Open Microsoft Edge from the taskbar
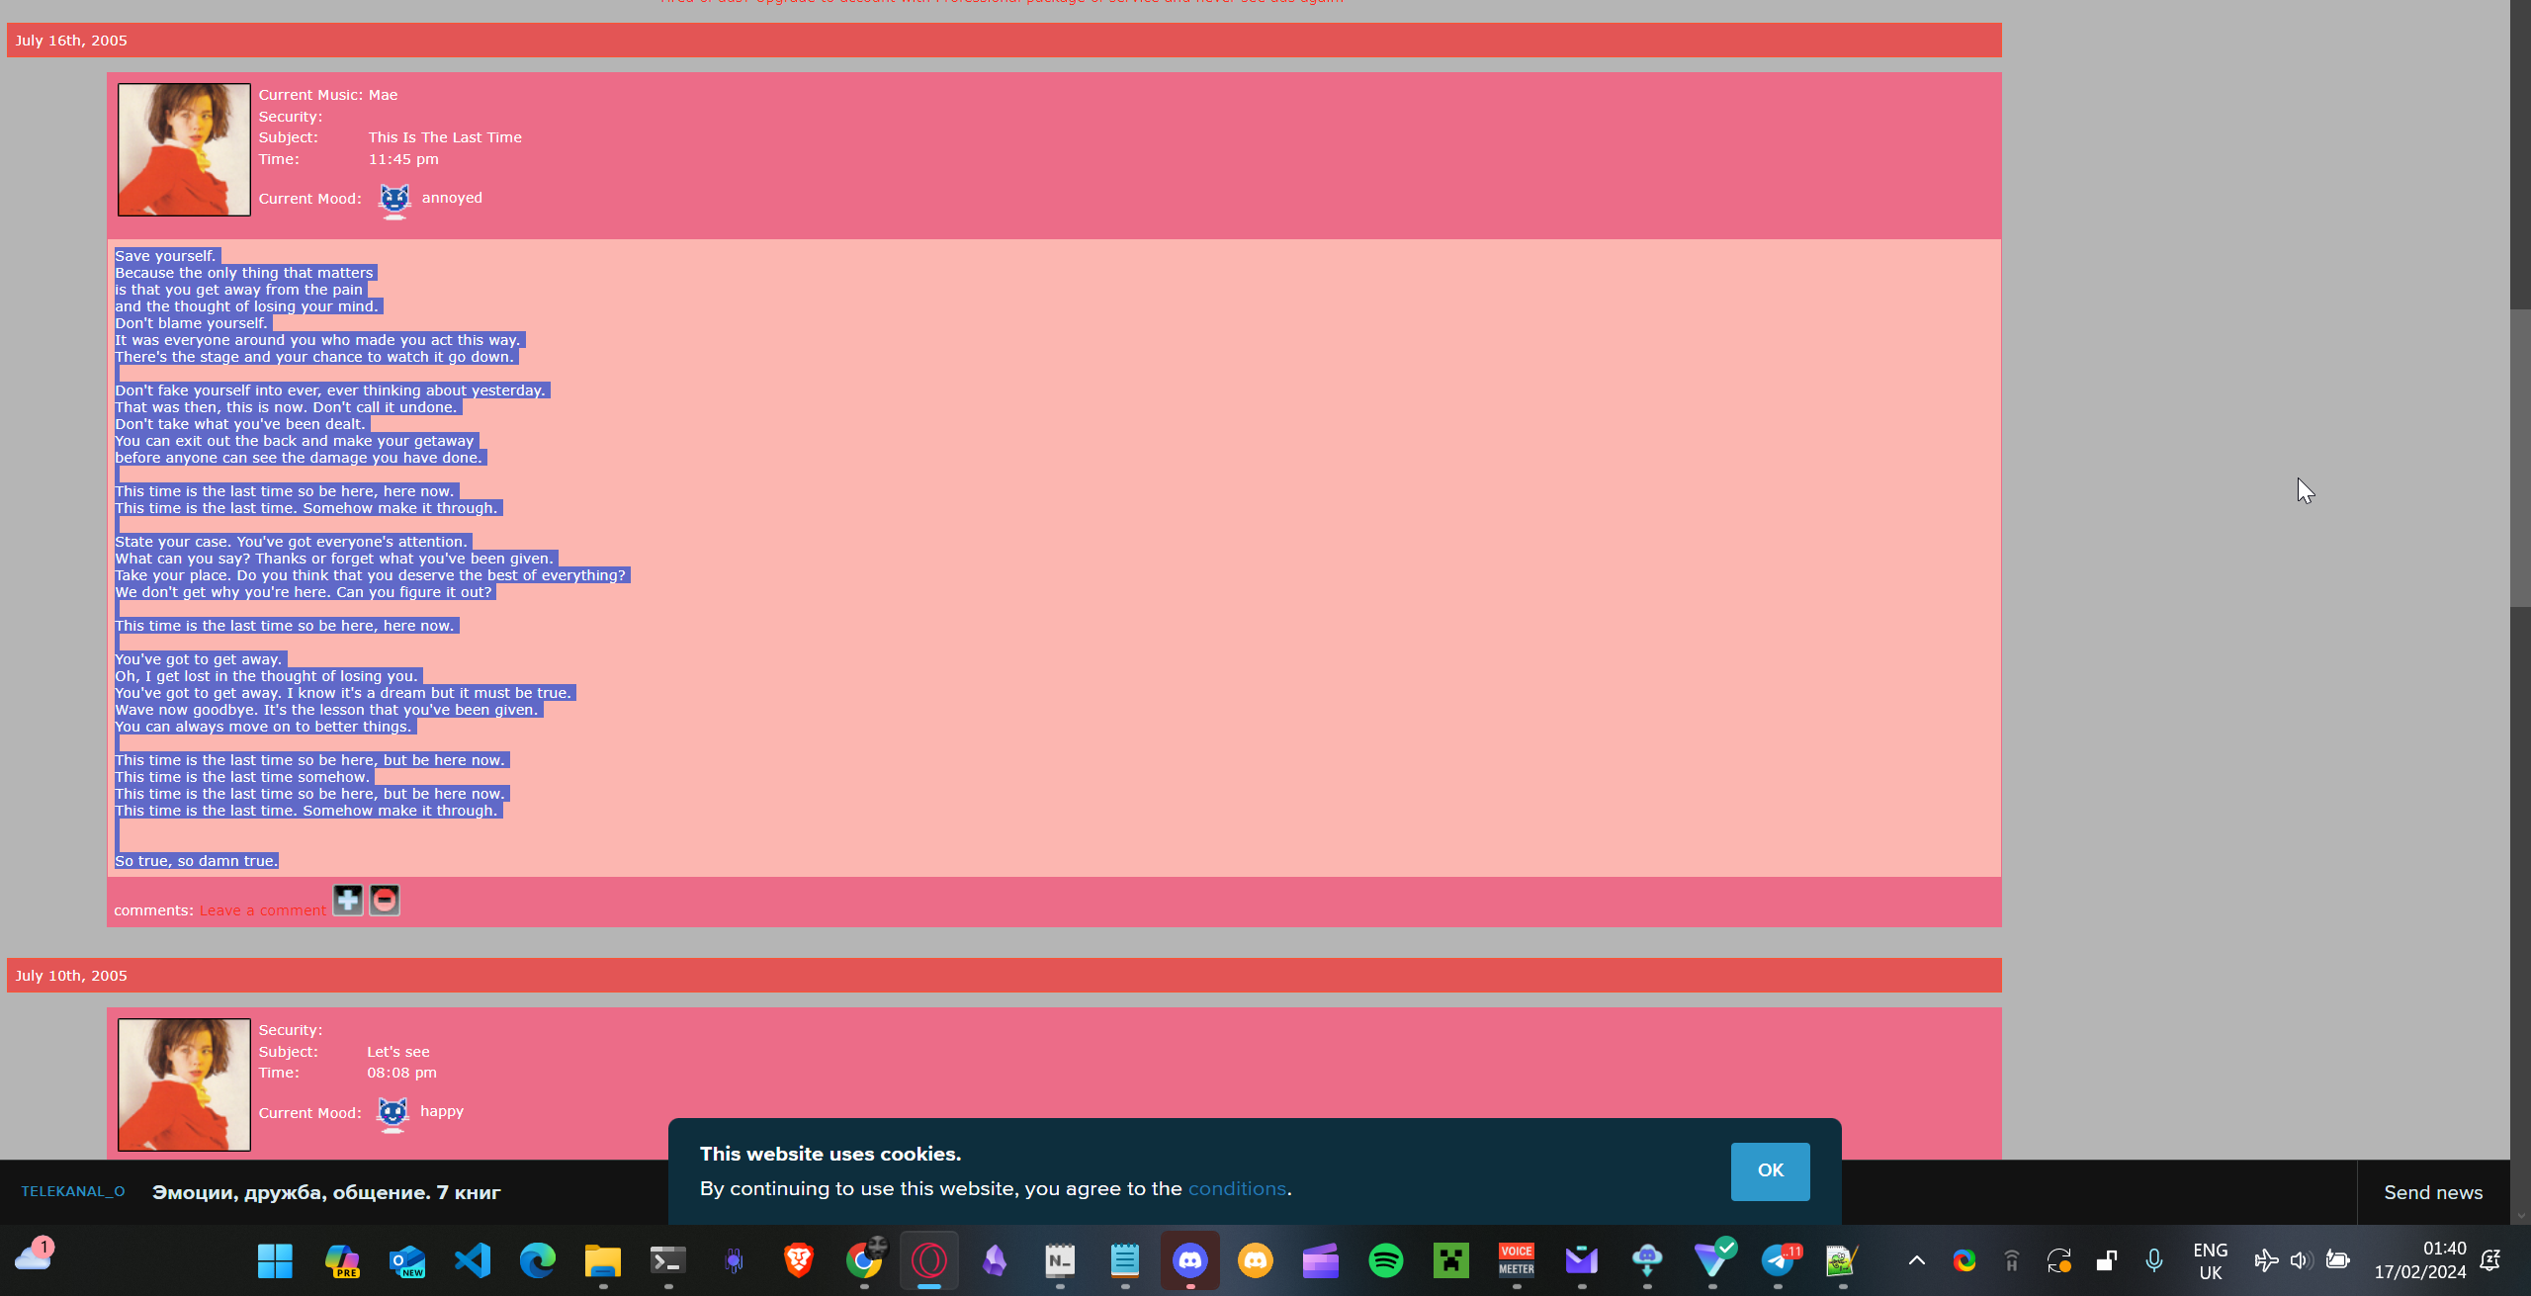This screenshot has height=1296, width=2531. [x=538, y=1260]
